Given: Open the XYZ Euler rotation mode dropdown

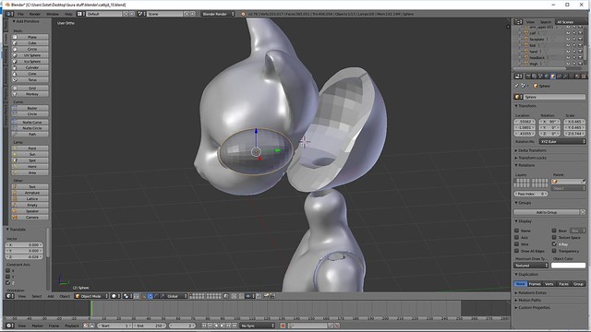Looking at the screenshot, I should [x=562, y=141].
